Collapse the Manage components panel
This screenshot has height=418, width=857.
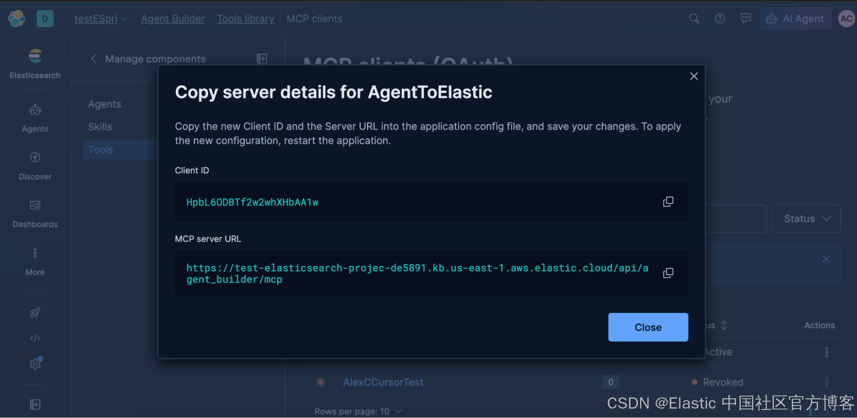click(x=262, y=59)
